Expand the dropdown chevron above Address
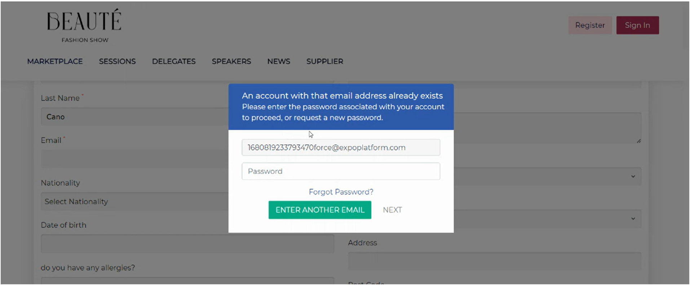690x285 pixels. 633,219
